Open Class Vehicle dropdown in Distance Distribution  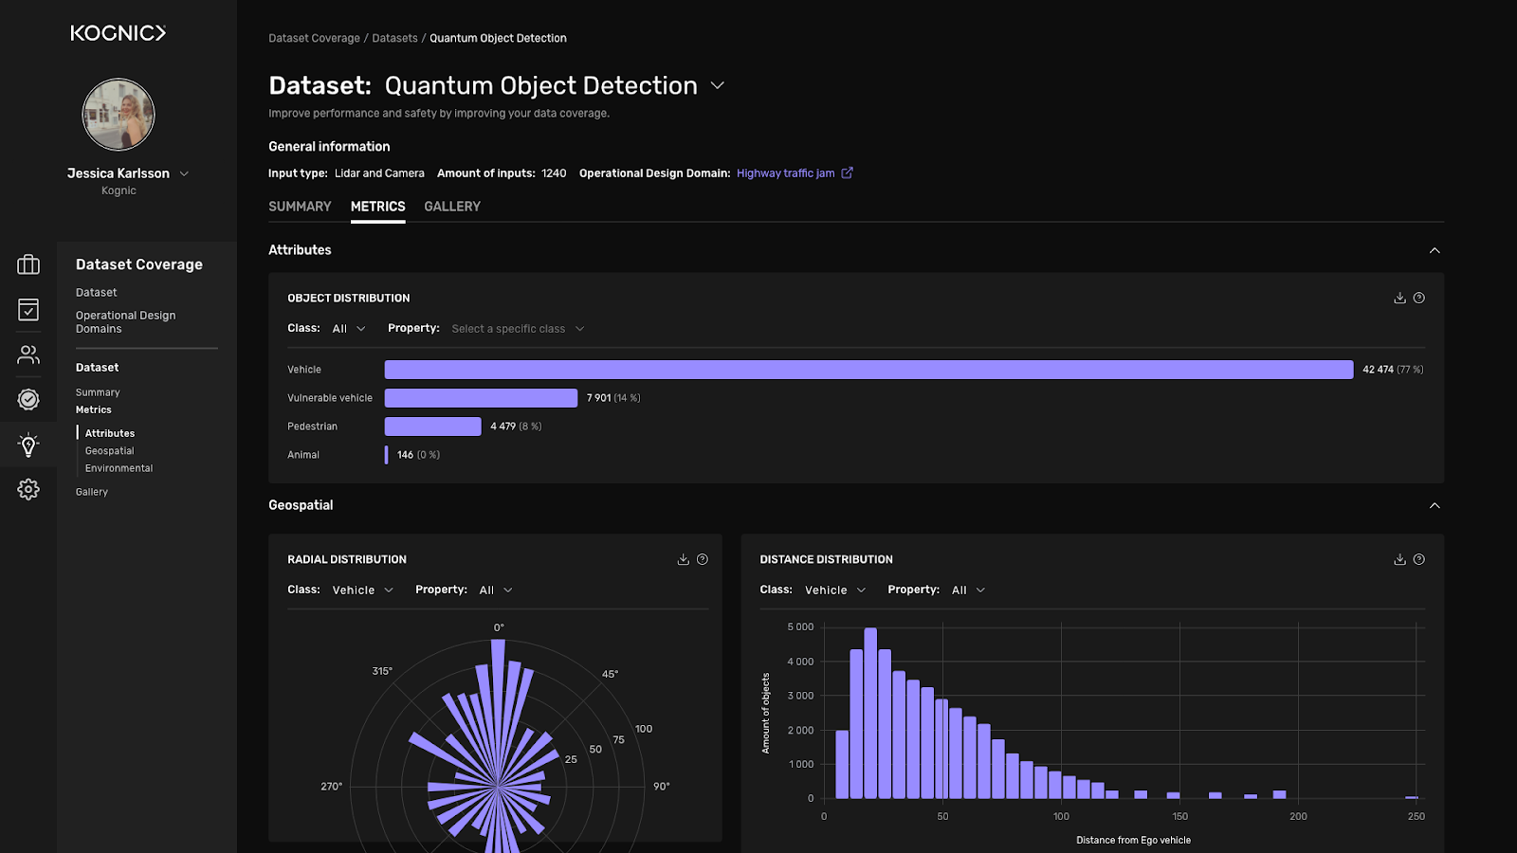click(x=835, y=590)
